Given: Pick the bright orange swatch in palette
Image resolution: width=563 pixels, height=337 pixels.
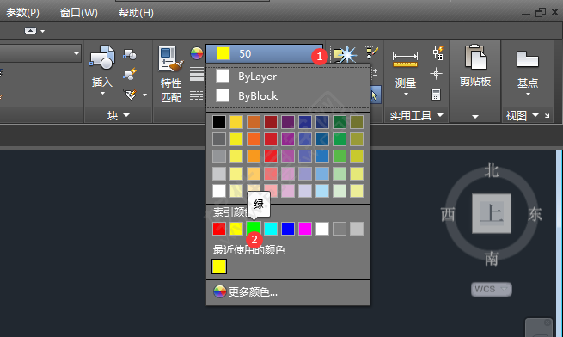Looking at the screenshot, I should click(254, 139).
